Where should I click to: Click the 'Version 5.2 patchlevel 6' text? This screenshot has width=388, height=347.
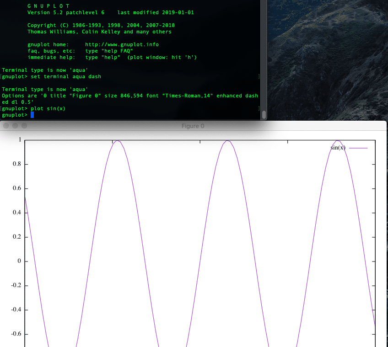coord(66,13)
